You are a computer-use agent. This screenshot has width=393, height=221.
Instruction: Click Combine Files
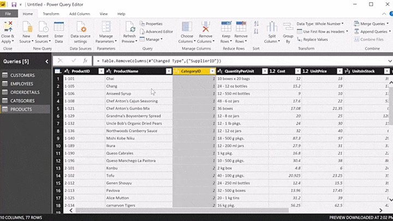tap(369, 39)
